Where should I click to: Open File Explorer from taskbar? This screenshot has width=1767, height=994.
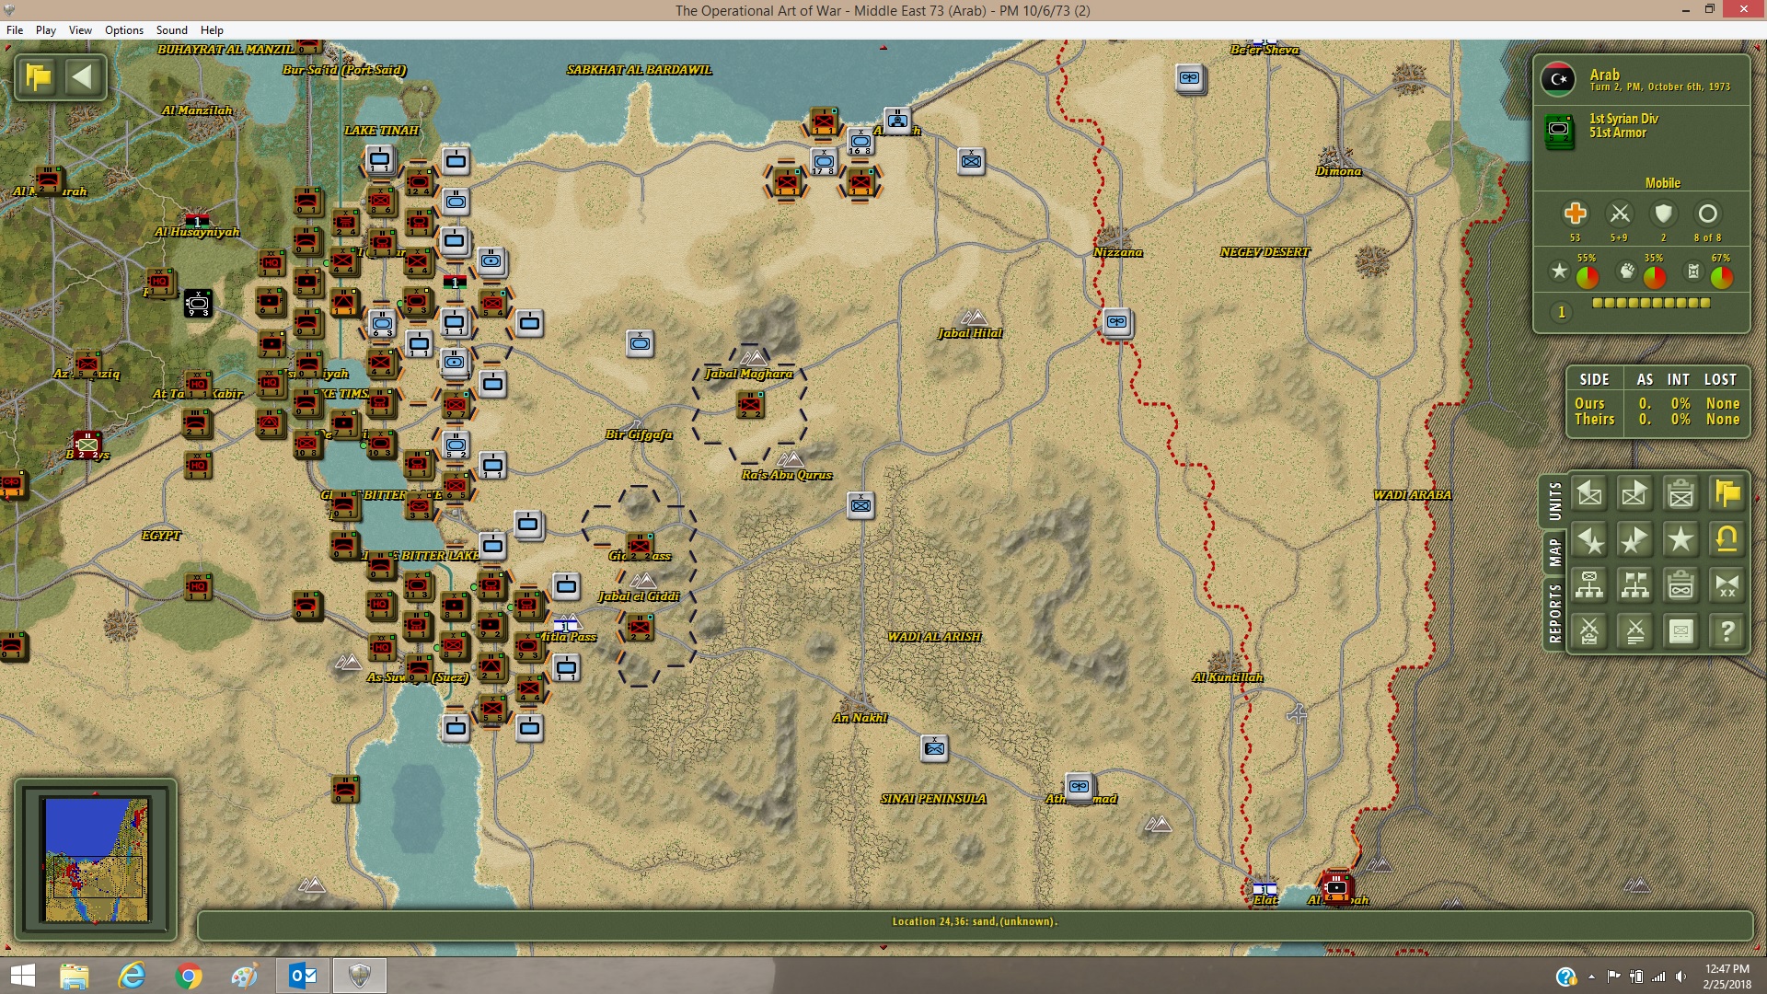[75, 976]
